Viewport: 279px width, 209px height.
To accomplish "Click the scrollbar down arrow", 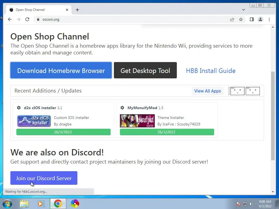I will click(273, 192).
